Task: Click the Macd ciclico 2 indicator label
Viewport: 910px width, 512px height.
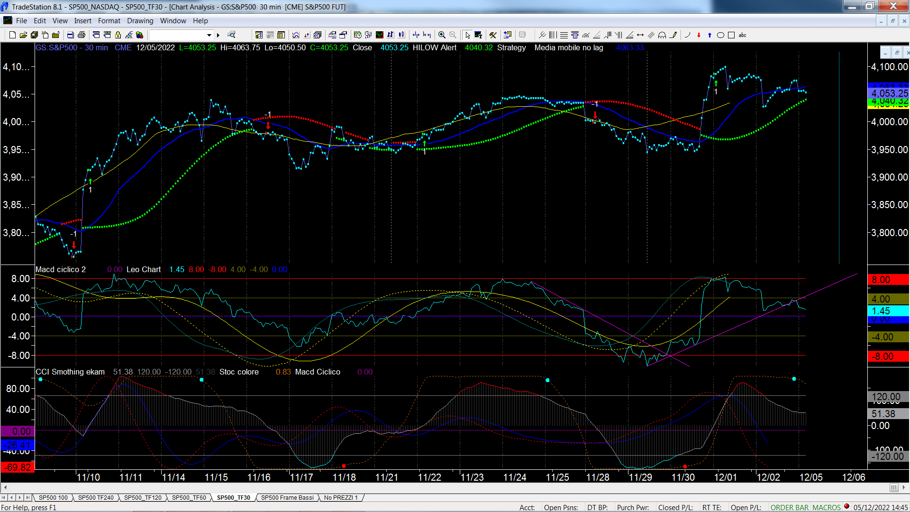Action: click(61, 269)
